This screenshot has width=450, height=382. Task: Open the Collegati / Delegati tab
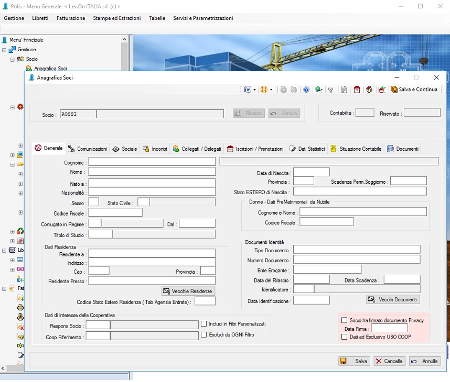197,149
